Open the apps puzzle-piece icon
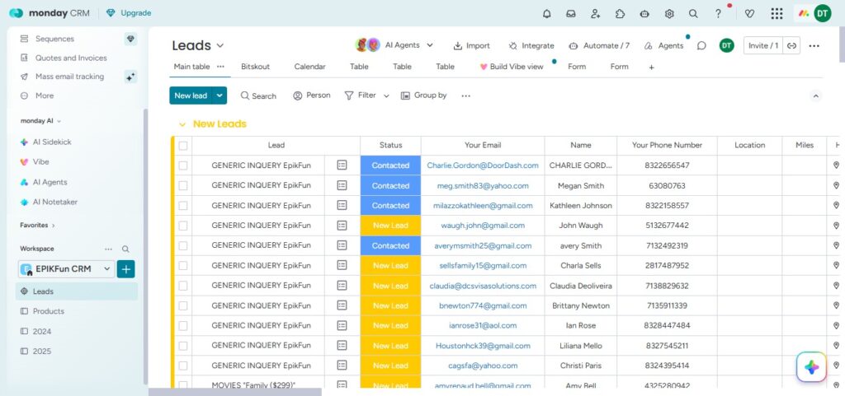The height and width of the screenshot is (396, 845). click(621, 14)
